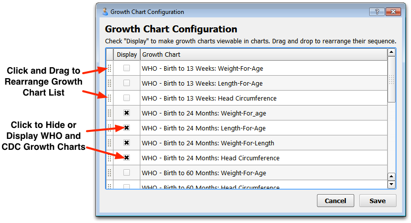Click the vertical scrollbar thumb
Image resolution: width=411 pixels, height=223 pixels.
tap(391, 79)
